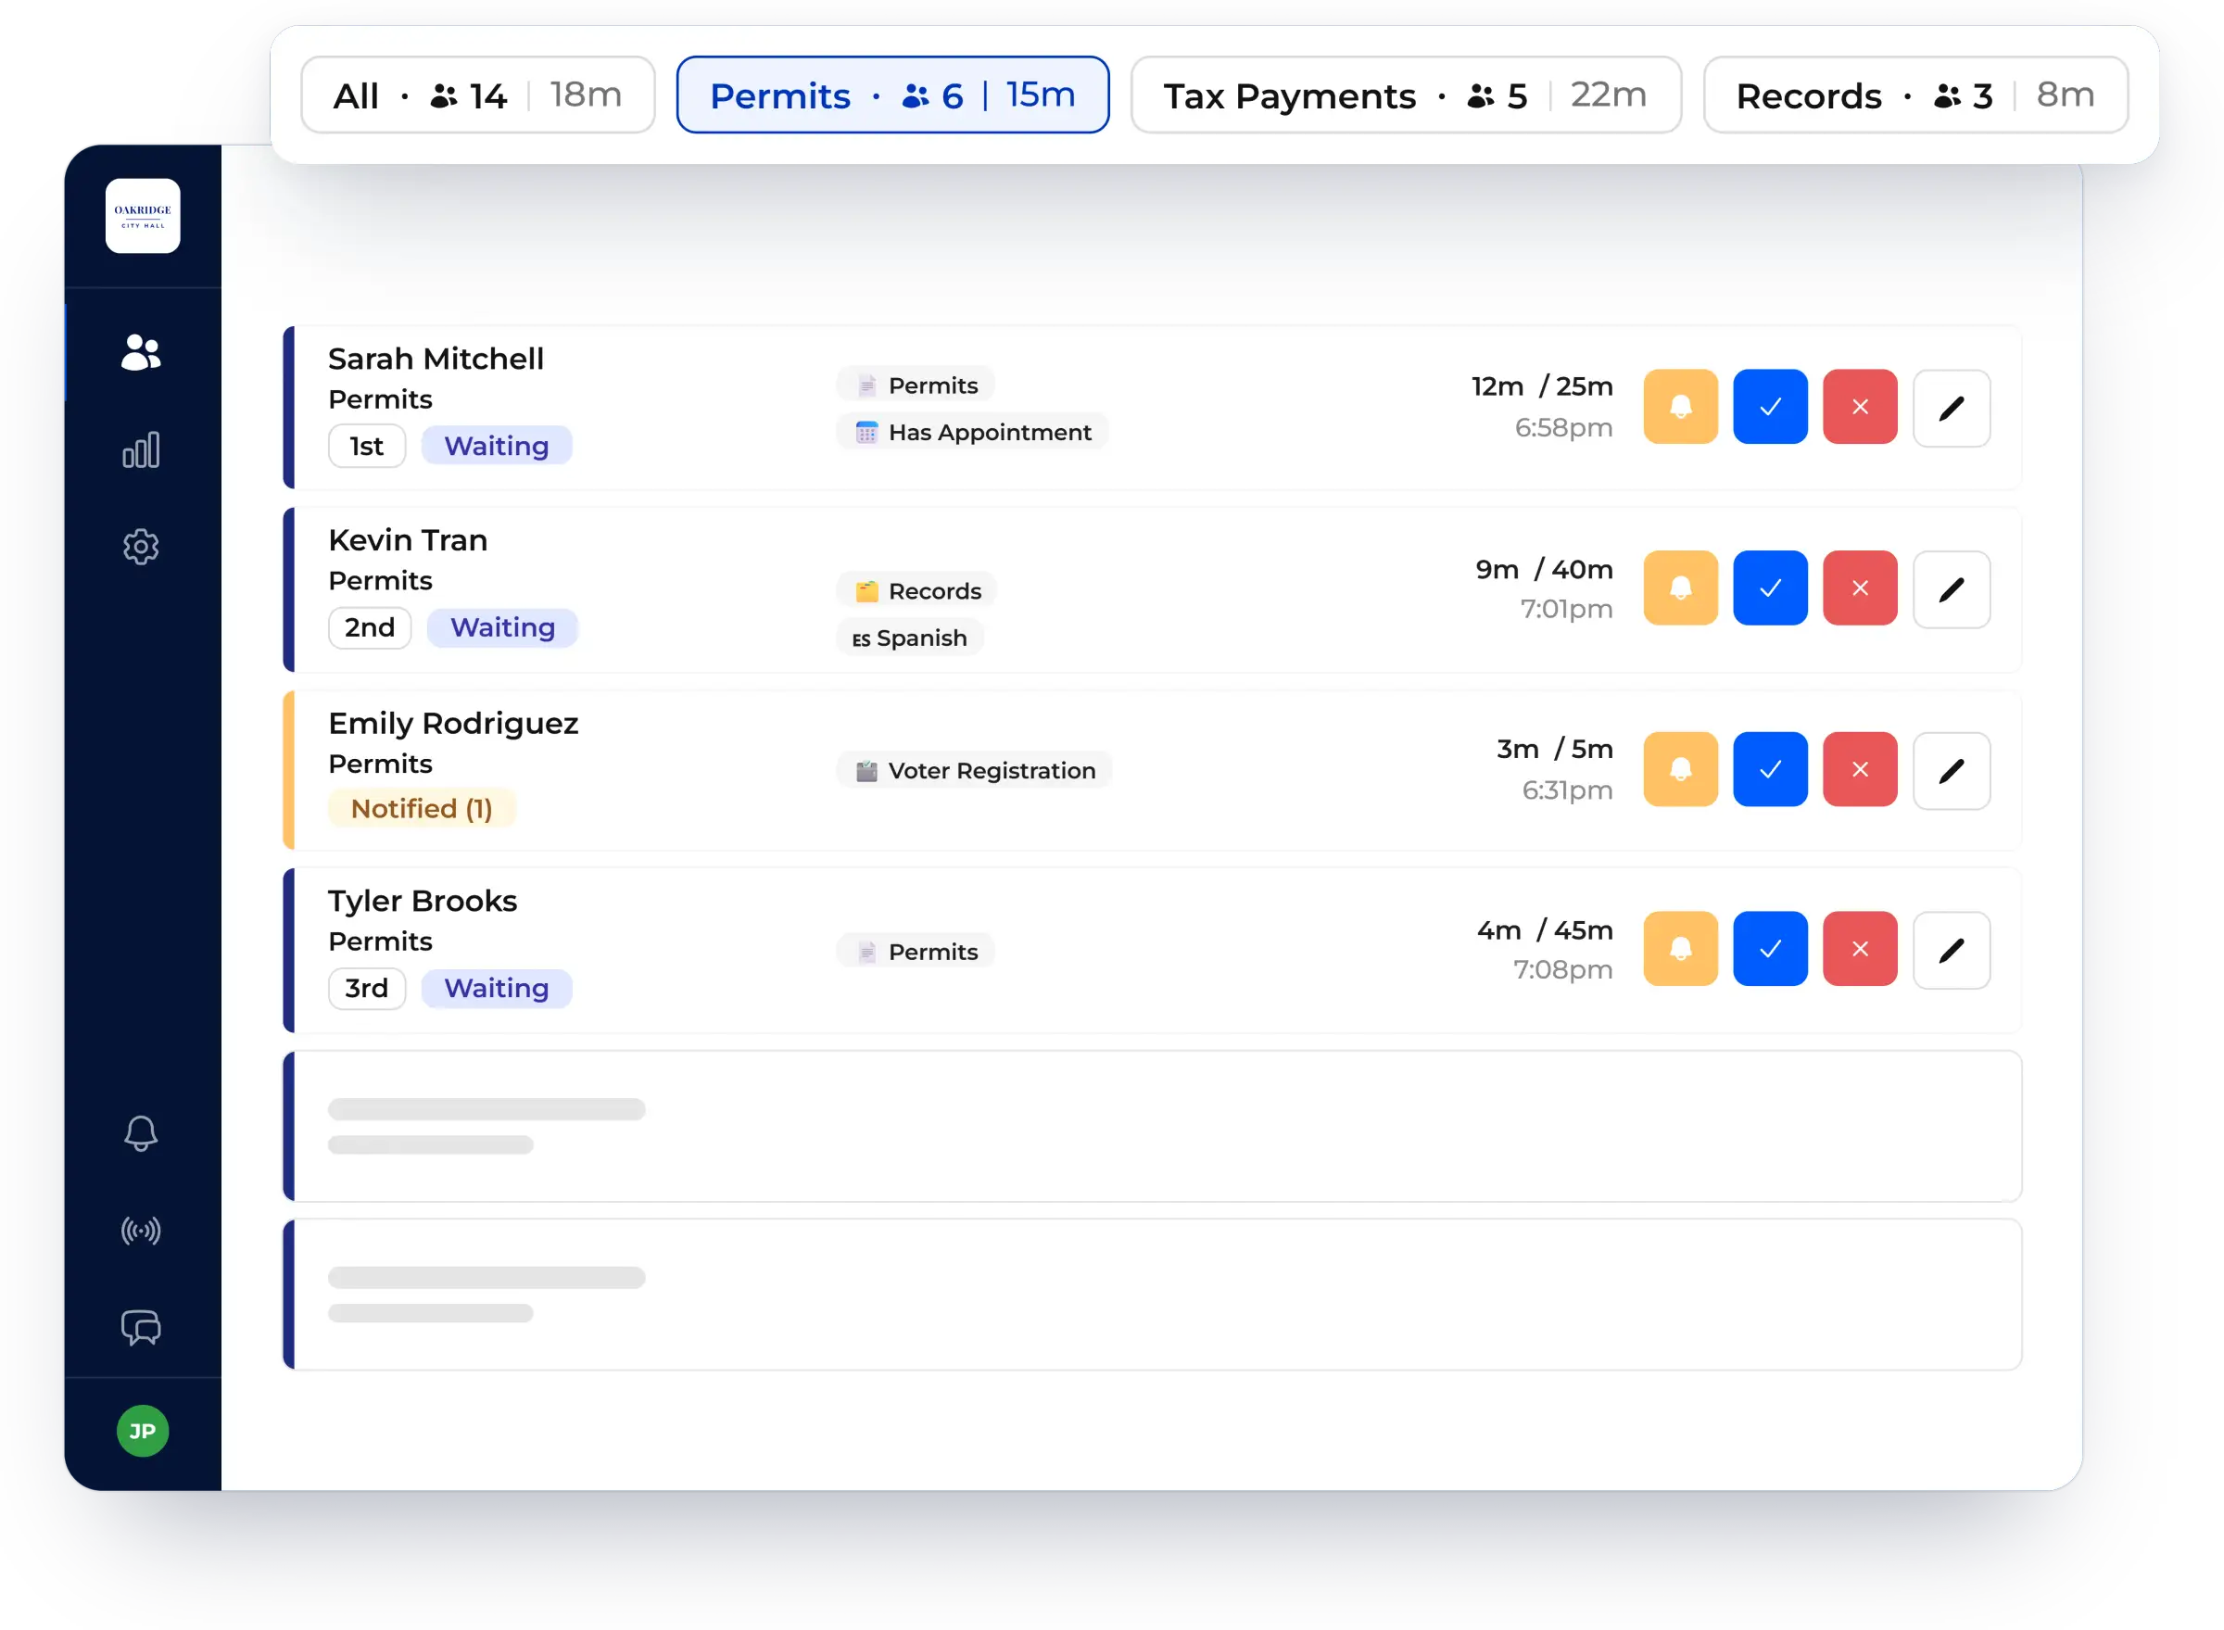Notify Emily Rodriguez again with bell button
2224x1630 pixels.
[x=1681, y=770]
